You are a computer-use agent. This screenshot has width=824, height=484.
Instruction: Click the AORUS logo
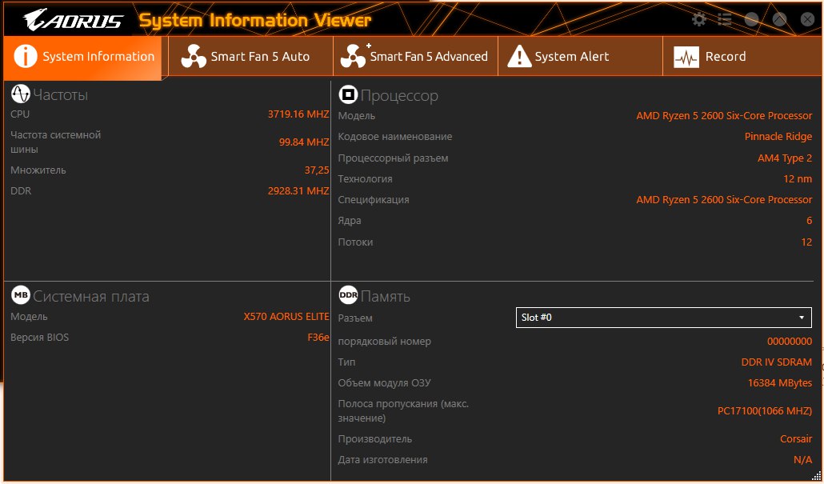click(x=73, y=19)
